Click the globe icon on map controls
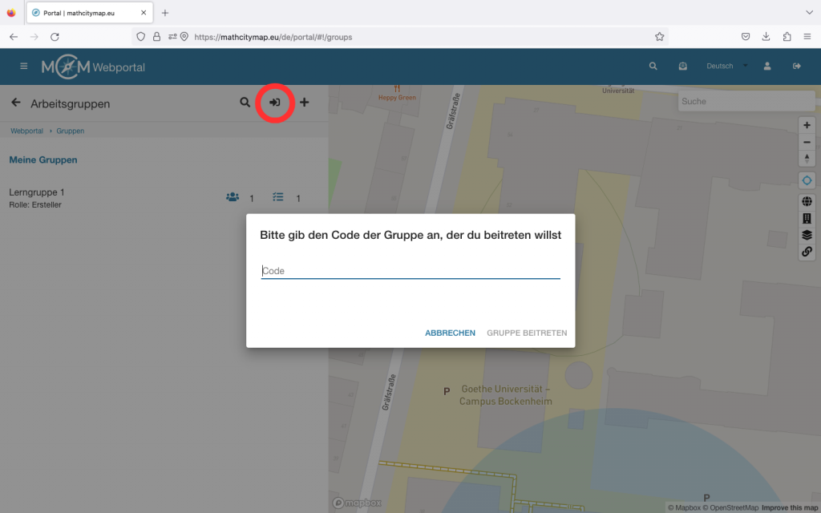This screenshot has height=513, width=821. 807,202
